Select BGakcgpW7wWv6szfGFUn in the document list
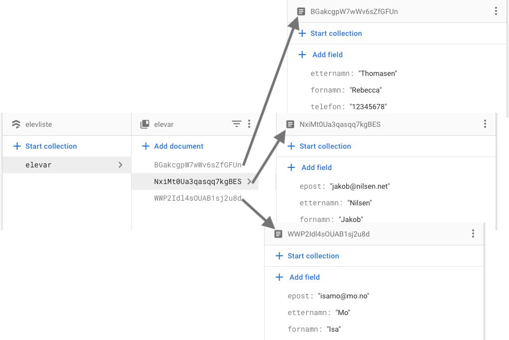Image resolution: width=509 pixels, height=340 pixels. pyautogui.click(x=198, y=165)
